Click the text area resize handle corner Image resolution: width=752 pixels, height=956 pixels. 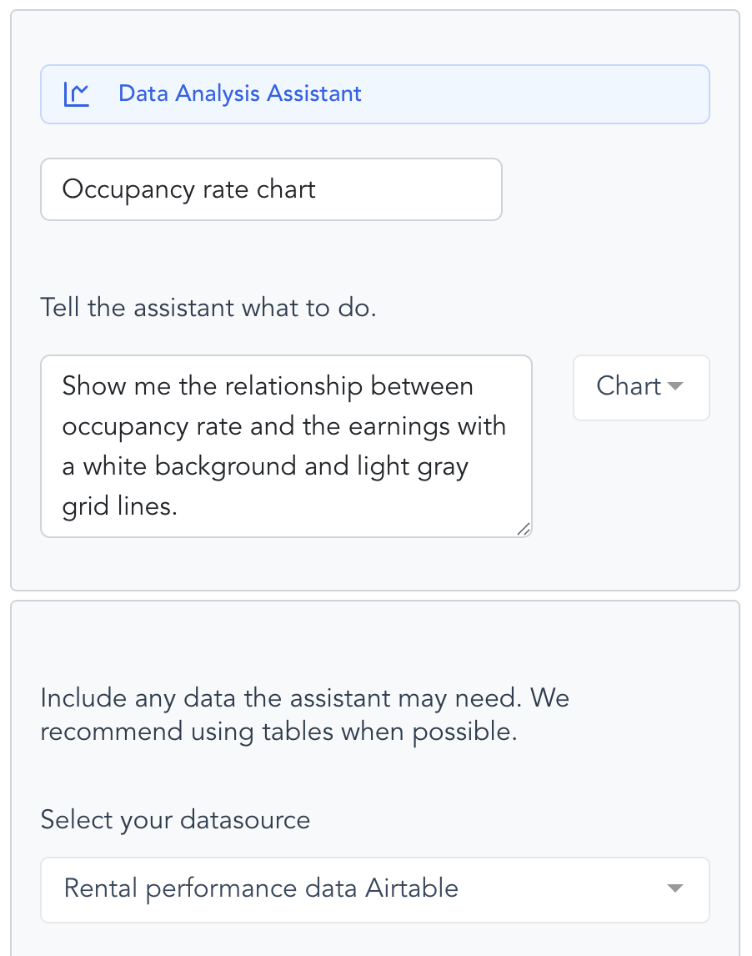pyautogui.click(x=524, y=529)
